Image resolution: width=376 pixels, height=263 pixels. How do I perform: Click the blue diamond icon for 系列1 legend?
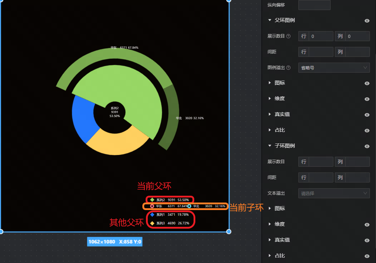pos(152,215)
